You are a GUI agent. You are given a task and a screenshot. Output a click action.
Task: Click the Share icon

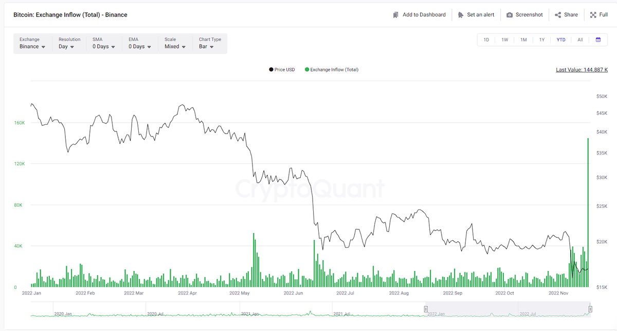click(558, 15)
